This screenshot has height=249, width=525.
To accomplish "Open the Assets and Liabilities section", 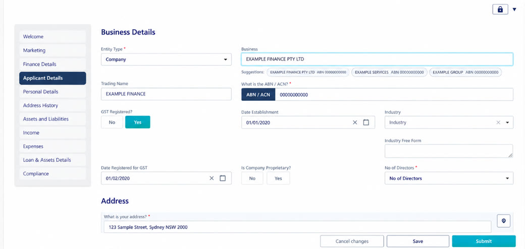I will tap(52, 119).
